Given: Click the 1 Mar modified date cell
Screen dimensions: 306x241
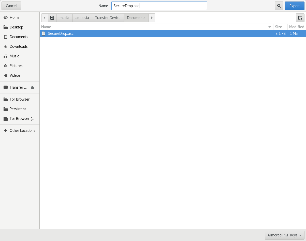Looking at the screenshot, I should point(294,34).
